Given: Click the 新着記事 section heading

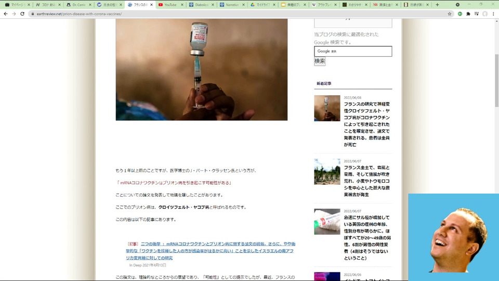Looking at the screenshot, I should tap(324, 83).
